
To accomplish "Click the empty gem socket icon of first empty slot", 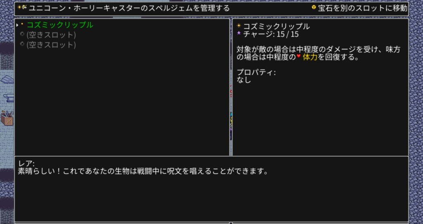I will coord(22,34).
